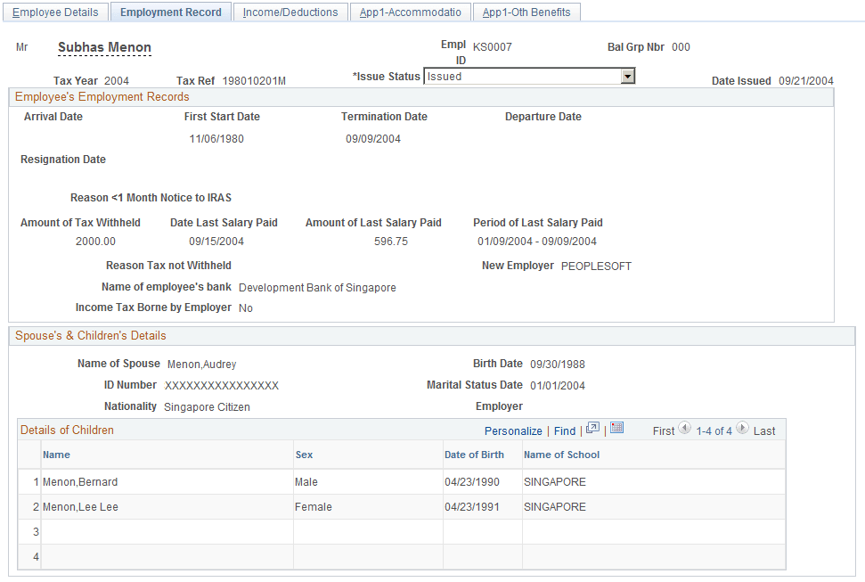Select the Employment Record tab
The height and width of the screenshot is (582, 865).
pyautogui.click(x=171, y=12)
